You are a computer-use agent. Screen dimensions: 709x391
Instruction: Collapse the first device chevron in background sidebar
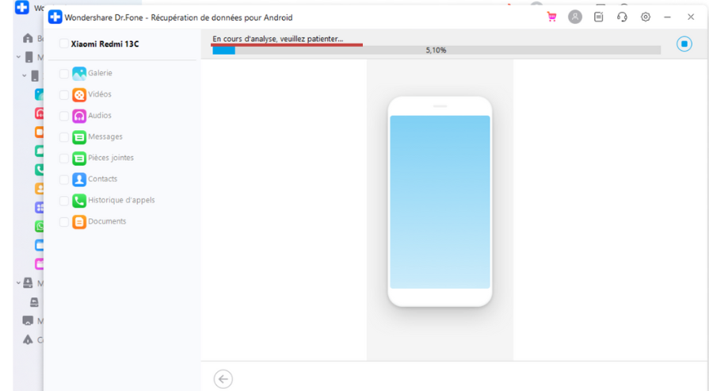tap(18, 57)
